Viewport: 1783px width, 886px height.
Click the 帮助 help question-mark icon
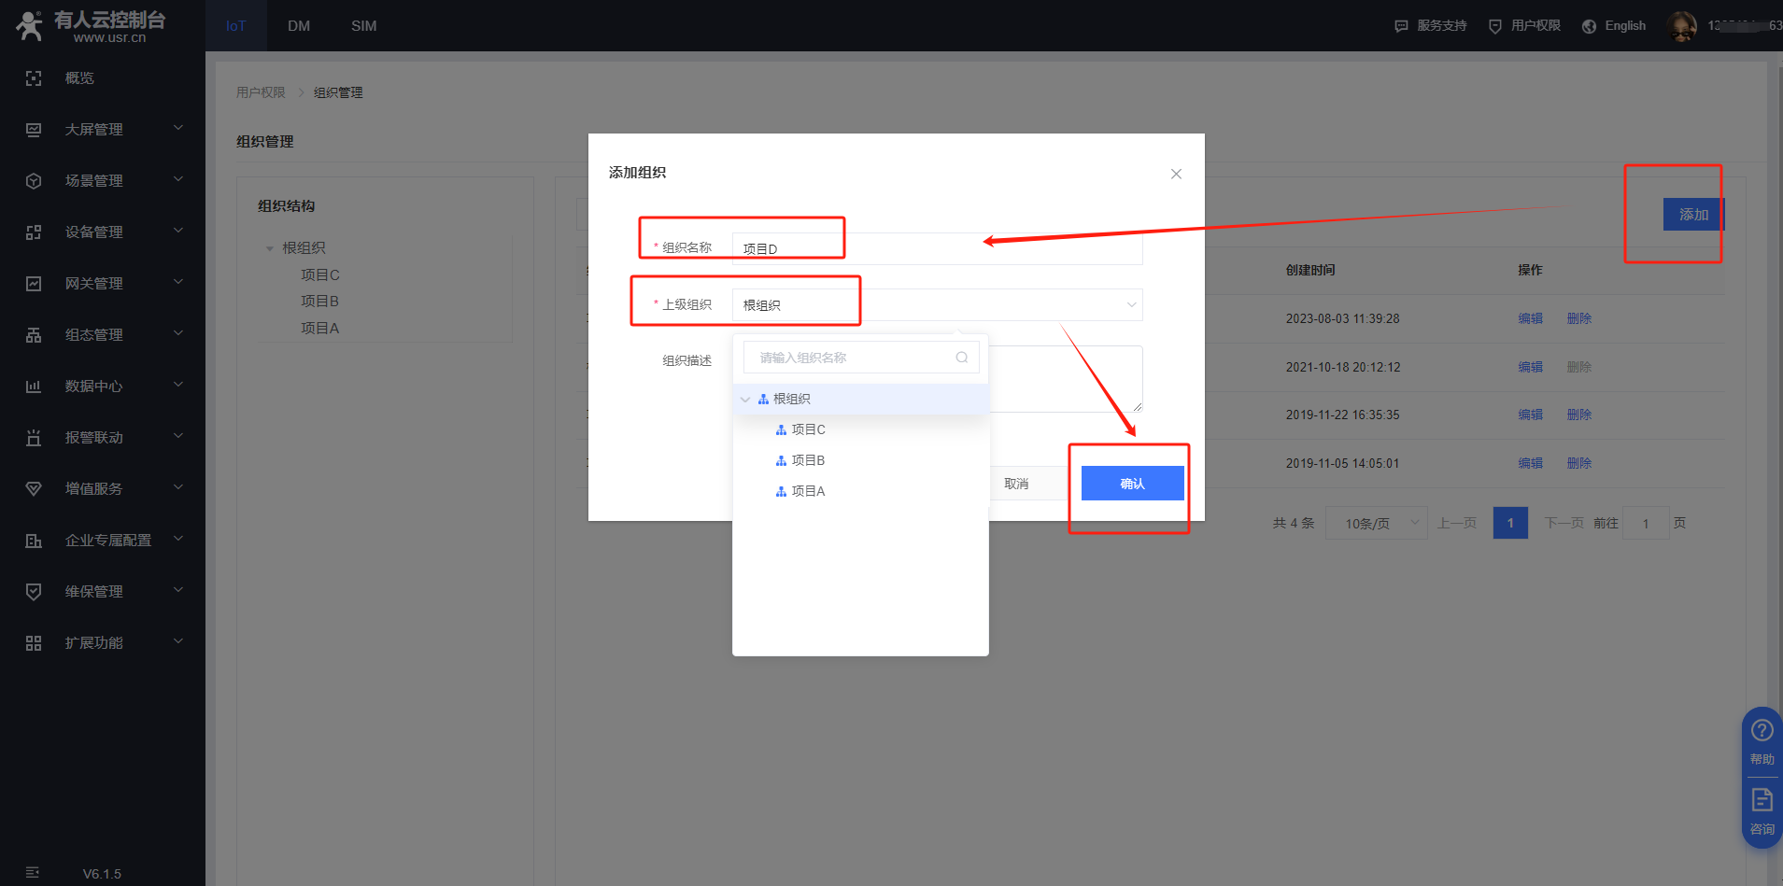pyautogui.click(x=1762, y=731)
